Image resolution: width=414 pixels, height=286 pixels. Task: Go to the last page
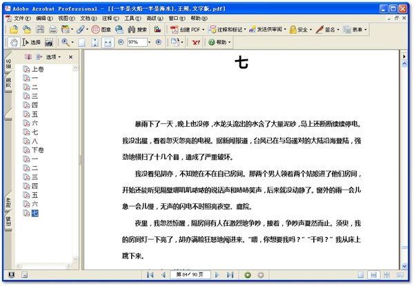[230, 275]
